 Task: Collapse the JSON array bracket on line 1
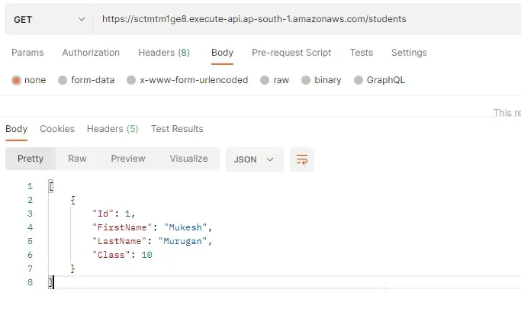(51, 186)
